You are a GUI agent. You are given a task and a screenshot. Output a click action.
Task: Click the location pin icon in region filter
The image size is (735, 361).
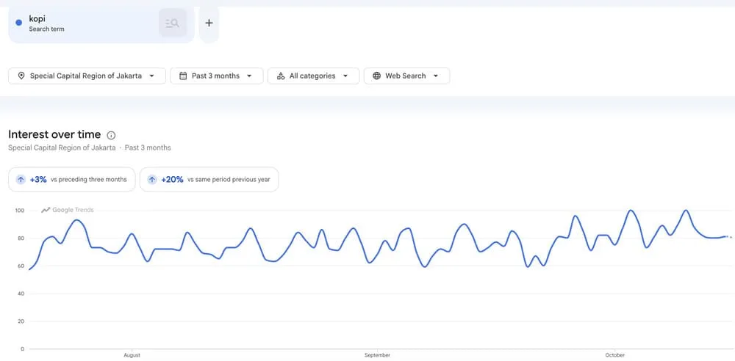click(21, 76)
